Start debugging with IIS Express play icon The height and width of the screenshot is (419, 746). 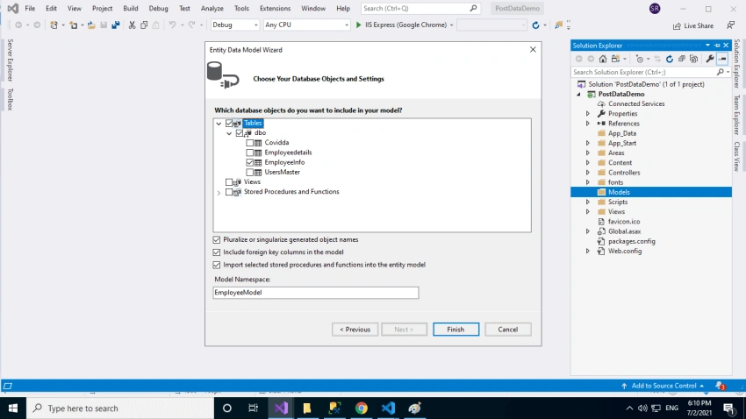point(359,25)
